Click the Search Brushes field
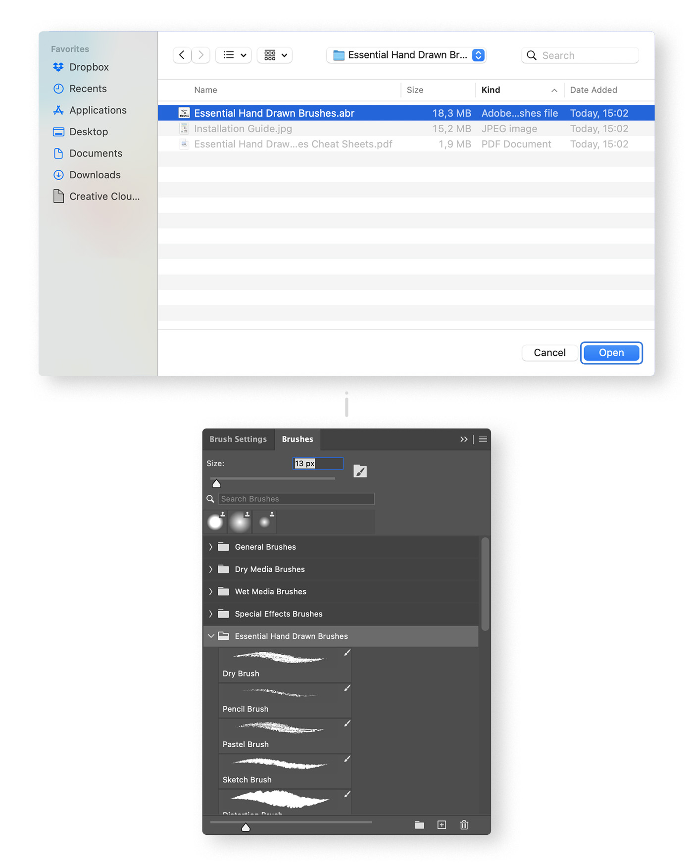This screenshot has width=693, height=866. 297,499
